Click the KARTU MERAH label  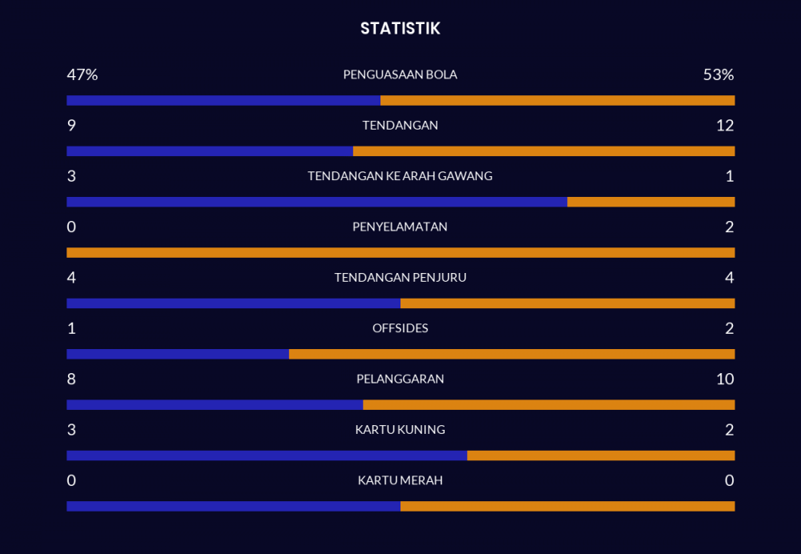click(x=400, y=480)
